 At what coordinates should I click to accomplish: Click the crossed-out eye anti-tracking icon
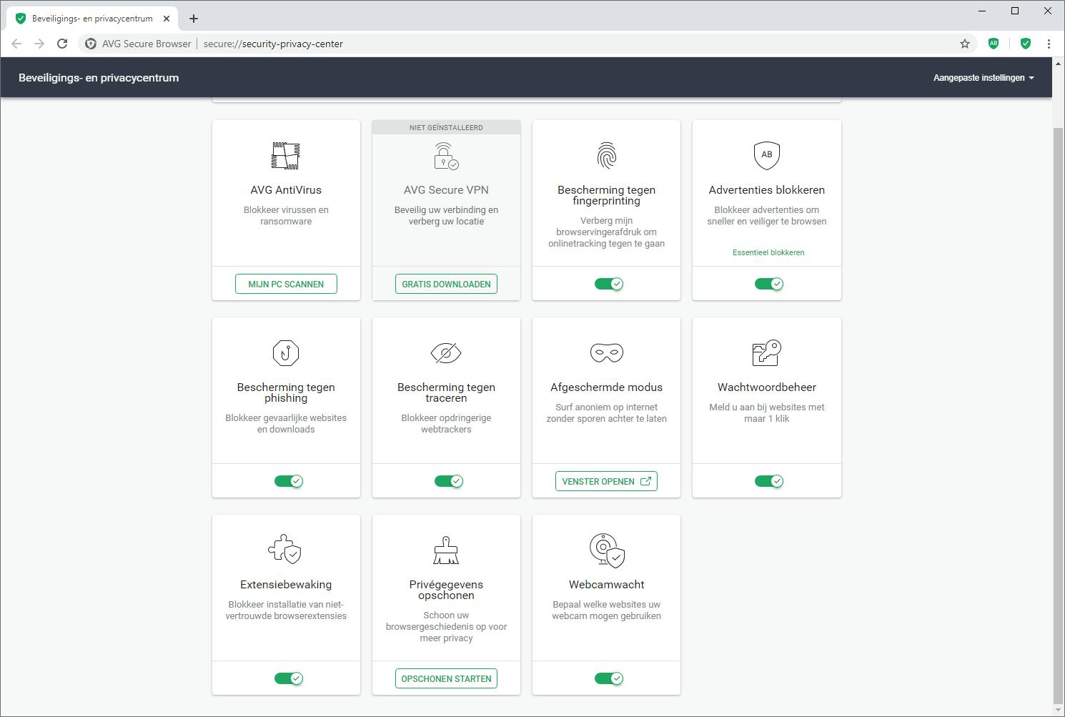coord(446,353)
